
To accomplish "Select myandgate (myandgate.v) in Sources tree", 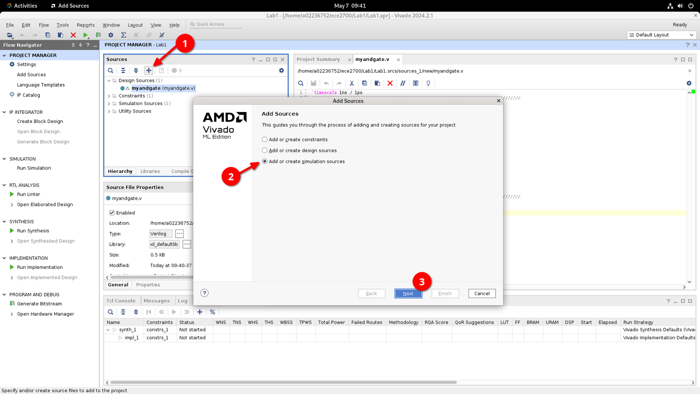I will pos(163,88).
